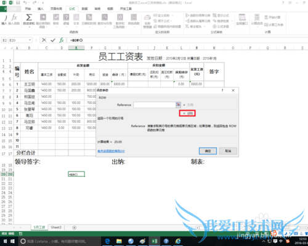
Task: Select column E header
Action: 76,48
